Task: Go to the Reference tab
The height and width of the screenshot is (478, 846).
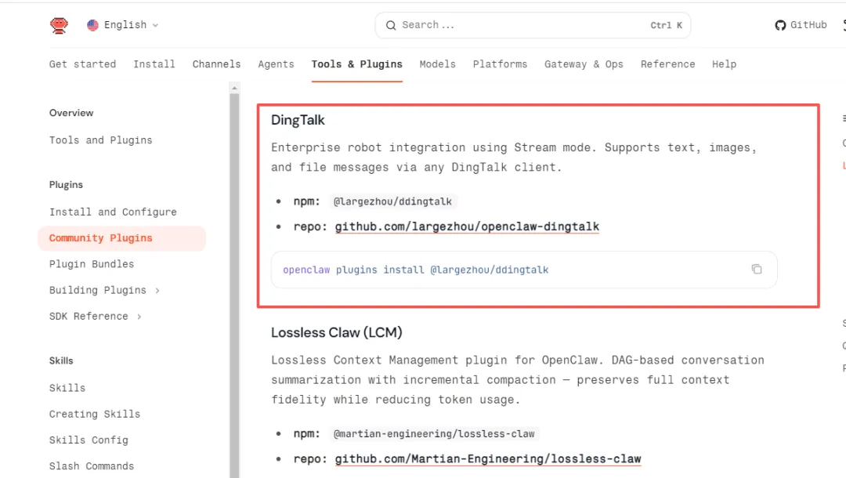Action: coord(667,64)
